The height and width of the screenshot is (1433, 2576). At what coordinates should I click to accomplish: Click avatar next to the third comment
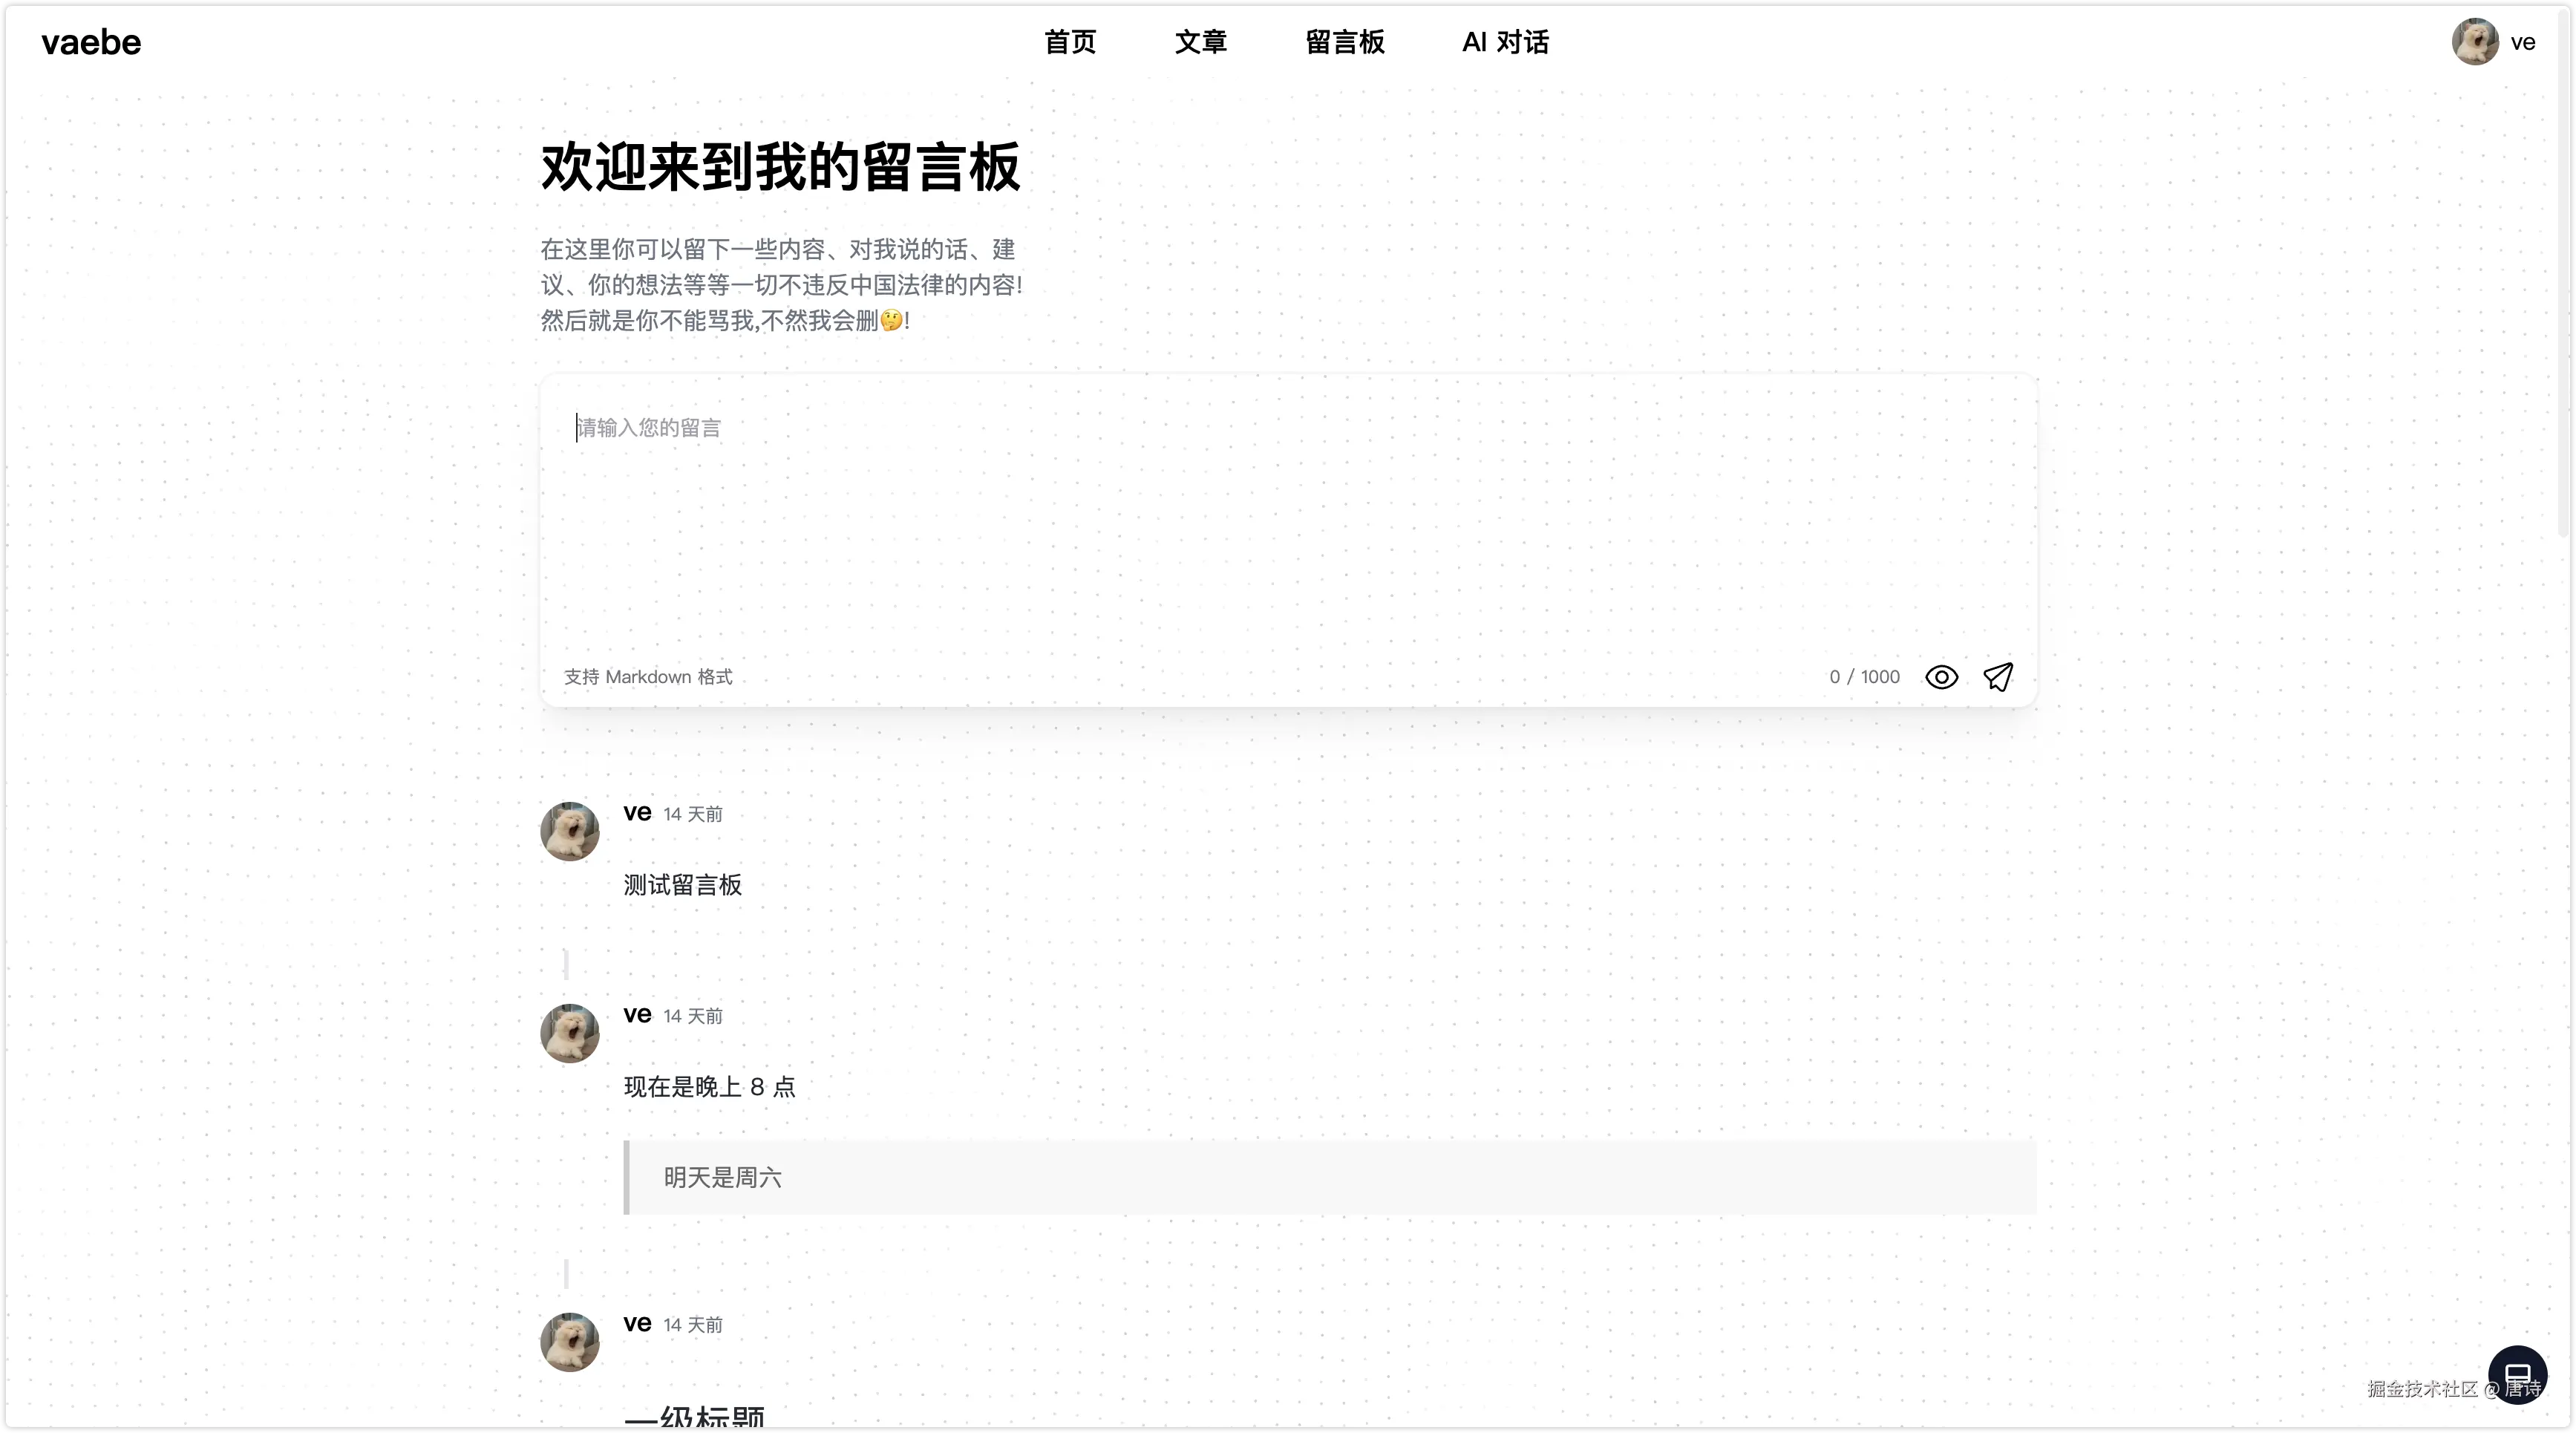point(570,1342)
